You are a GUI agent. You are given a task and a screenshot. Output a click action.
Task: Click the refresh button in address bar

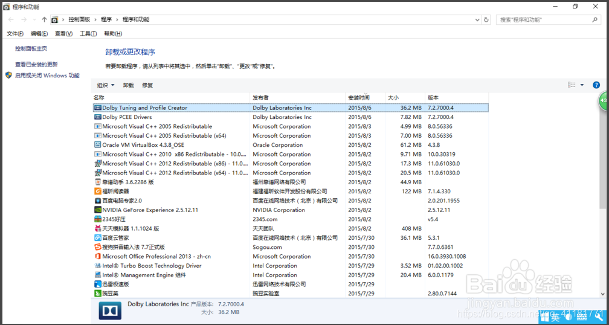[486, 19]
